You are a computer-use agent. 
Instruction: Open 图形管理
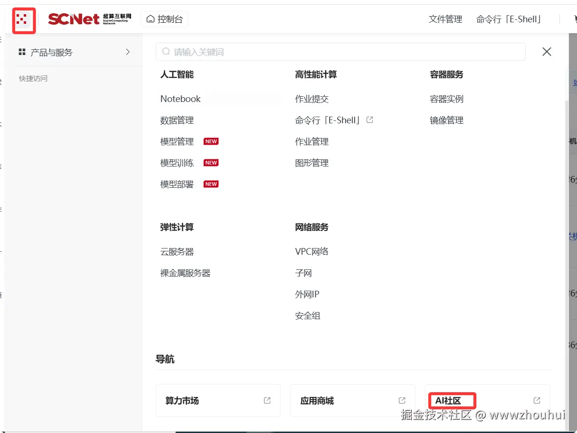tap(312, 163)
